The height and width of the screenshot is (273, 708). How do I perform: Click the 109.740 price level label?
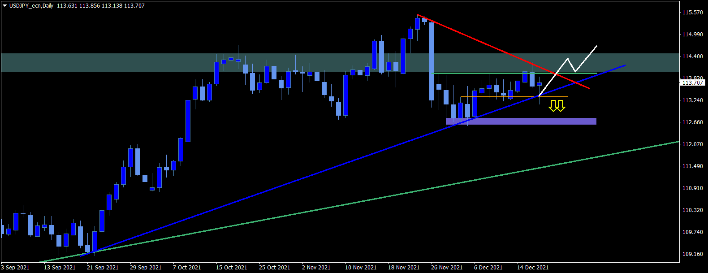click(692, 232)
